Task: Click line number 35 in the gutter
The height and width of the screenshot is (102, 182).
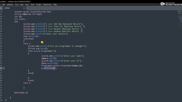Action: click(1, 44)
